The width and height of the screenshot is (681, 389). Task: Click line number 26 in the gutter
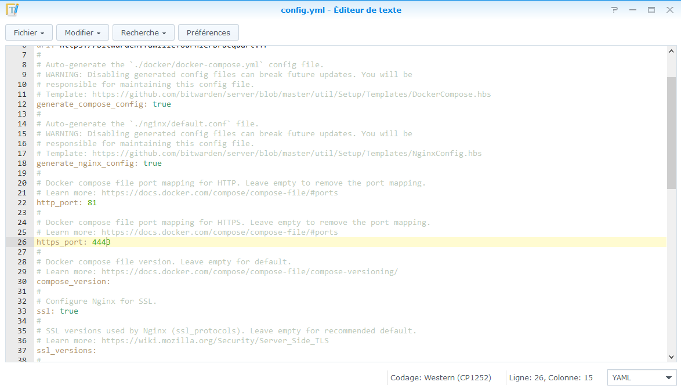pos(21,242)
